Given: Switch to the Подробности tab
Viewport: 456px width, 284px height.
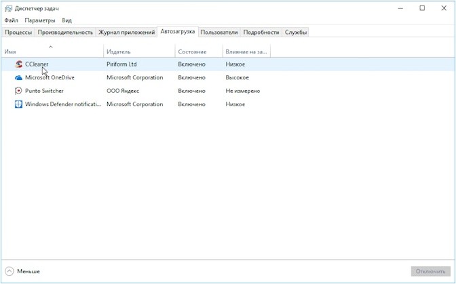Looking at the screenshot, I should click(x=261, y=33).
